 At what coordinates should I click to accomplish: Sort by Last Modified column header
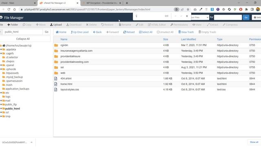coord(188,39)
